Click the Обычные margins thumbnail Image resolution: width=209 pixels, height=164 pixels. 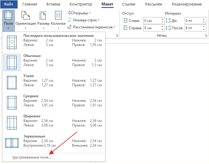(12, 62)
